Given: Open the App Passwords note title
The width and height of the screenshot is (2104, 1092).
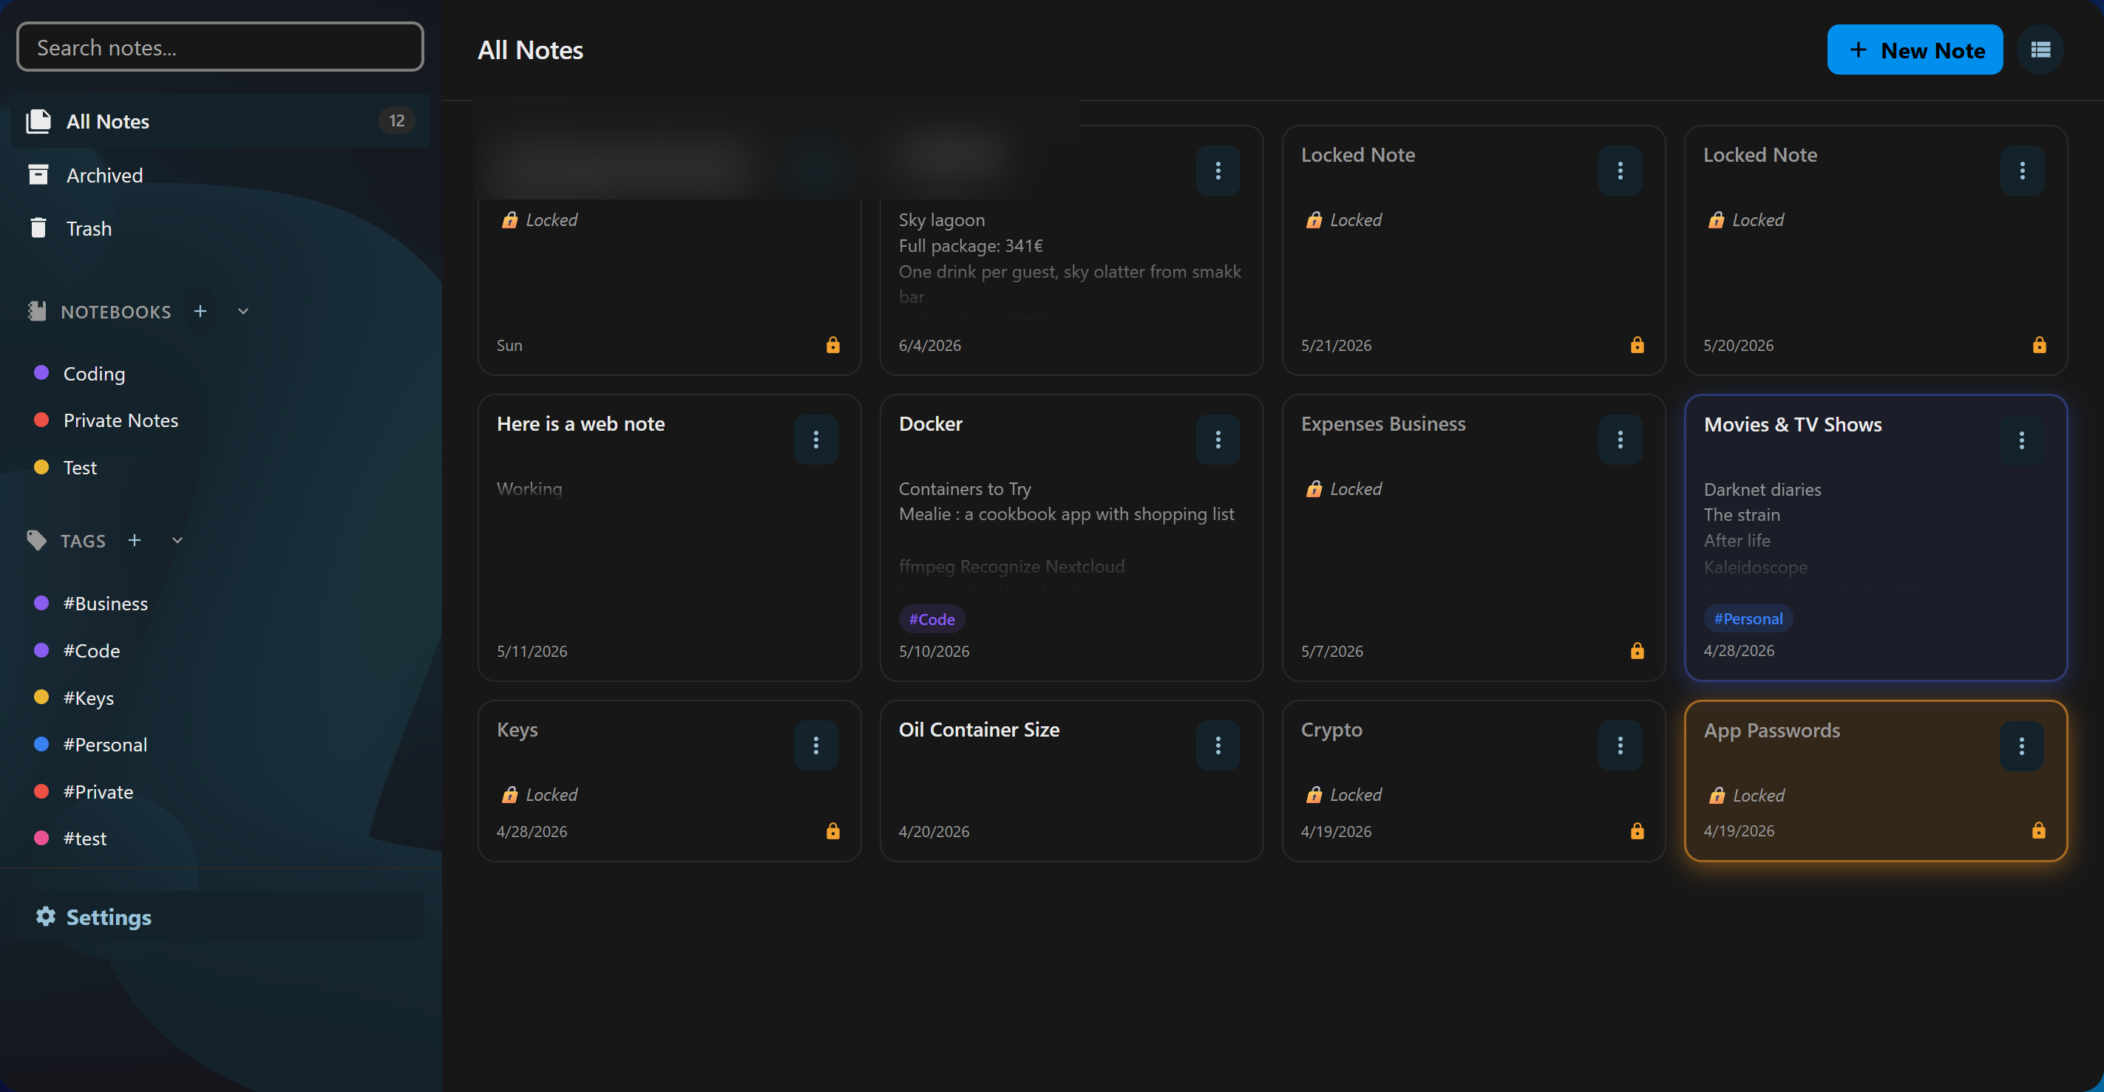Looking at the screenshot, I should (1771, 731).
